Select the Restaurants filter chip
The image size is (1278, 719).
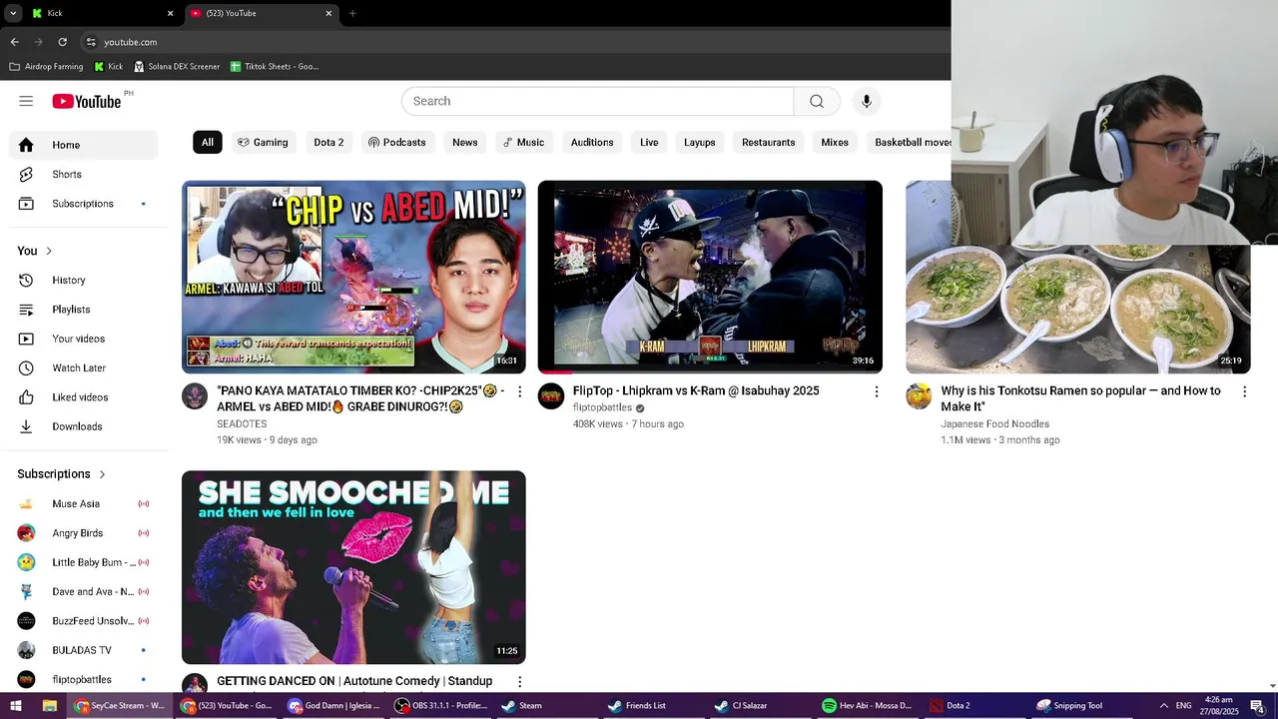coord(769,143)
